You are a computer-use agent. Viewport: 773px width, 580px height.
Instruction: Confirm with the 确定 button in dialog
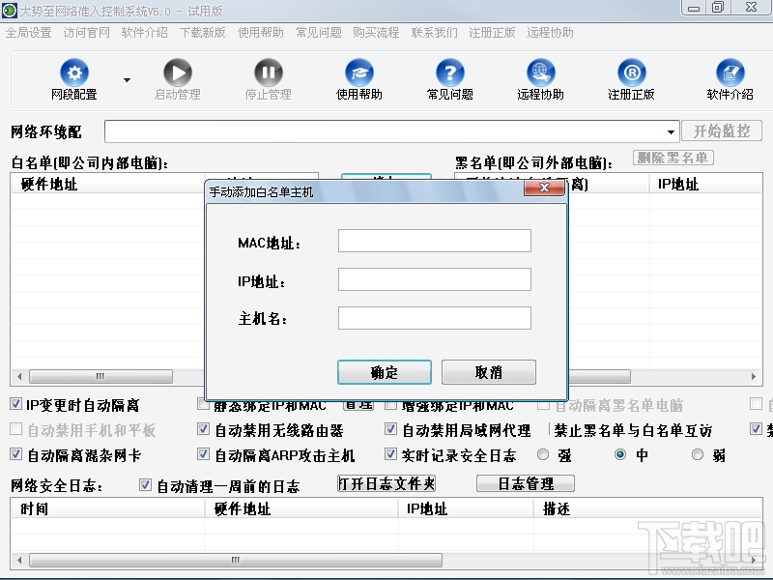click(384, 371)
